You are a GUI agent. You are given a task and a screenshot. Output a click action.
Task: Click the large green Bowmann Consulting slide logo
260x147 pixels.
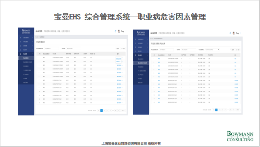pos(240,136)
